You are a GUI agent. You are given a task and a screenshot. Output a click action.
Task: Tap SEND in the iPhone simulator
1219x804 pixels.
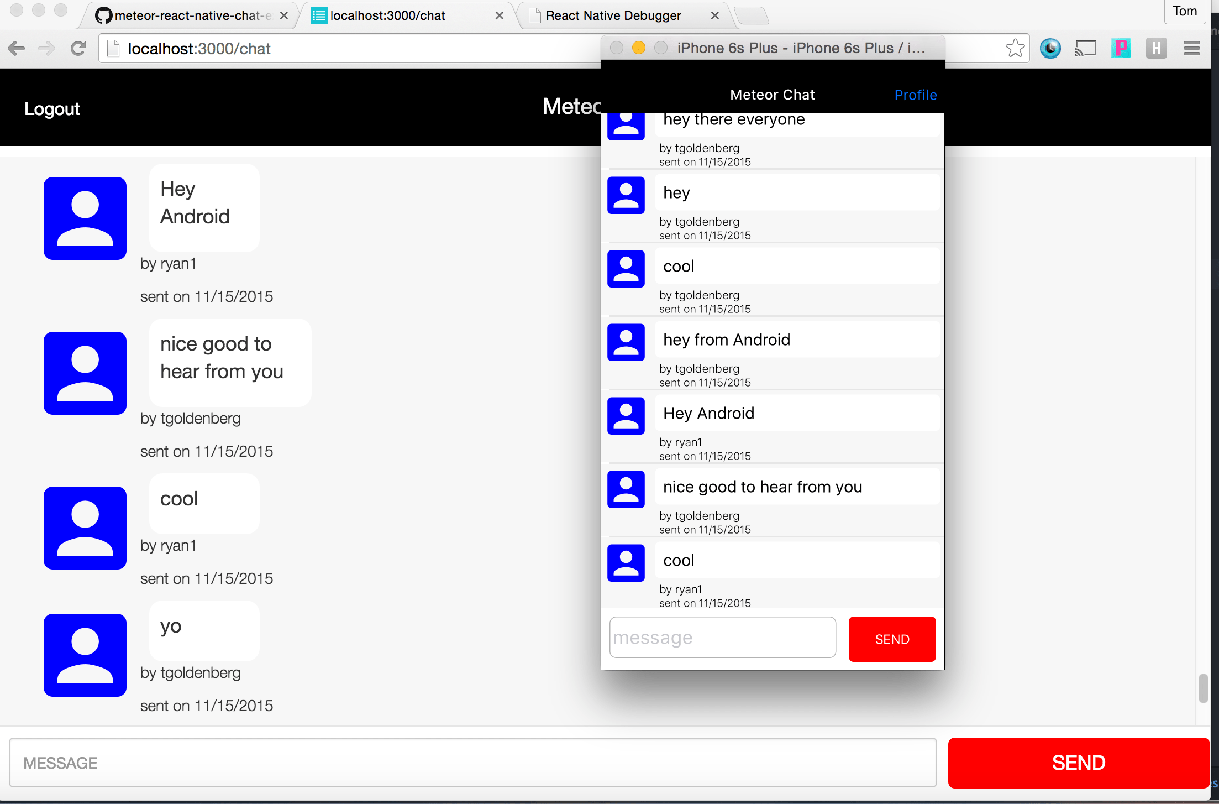[x=892, y=639]
